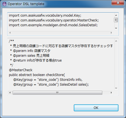Screen dimensions: 126x118
Task: Click the code area horizontal scrollbar thumb
Action: click(57, 93)
